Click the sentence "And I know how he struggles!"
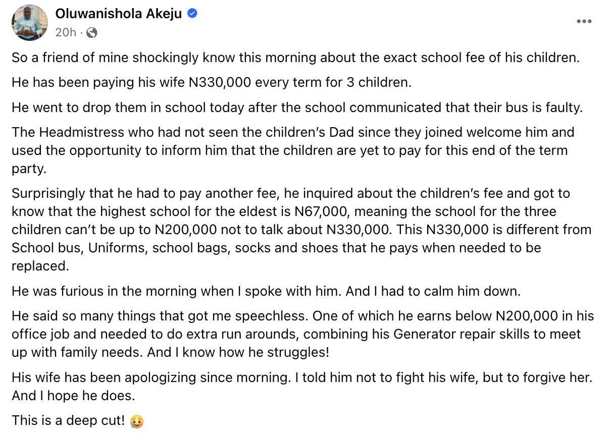The width and height of the screenshot is (609, 436). click(x=238, y=352)
